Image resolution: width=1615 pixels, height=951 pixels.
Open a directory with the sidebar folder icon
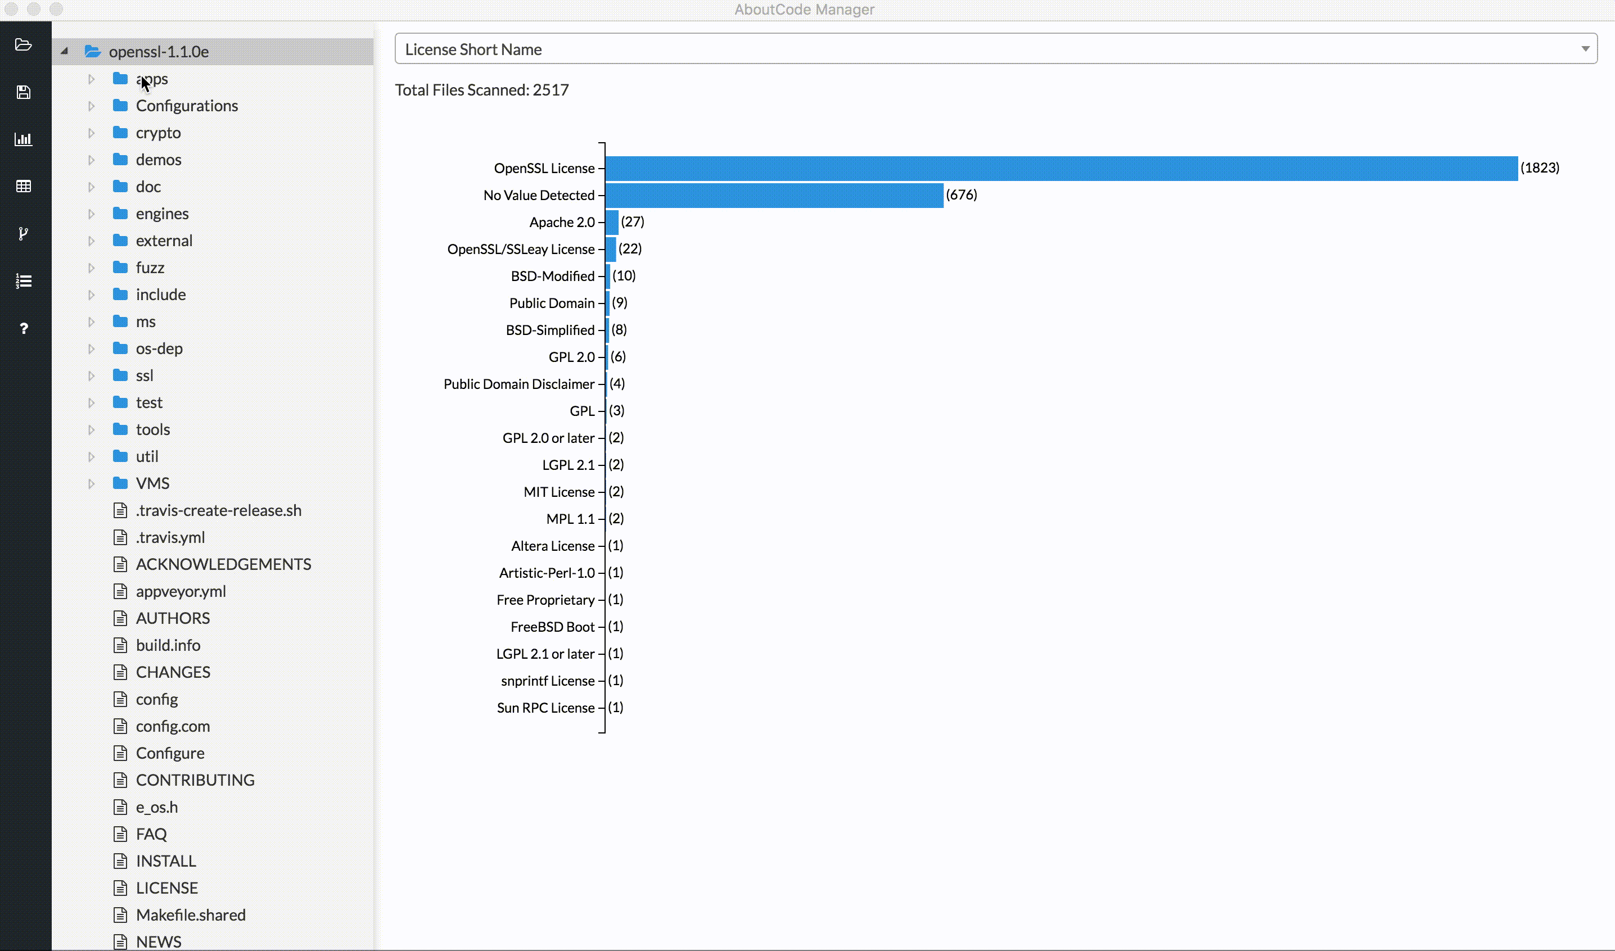click(24, 45)
